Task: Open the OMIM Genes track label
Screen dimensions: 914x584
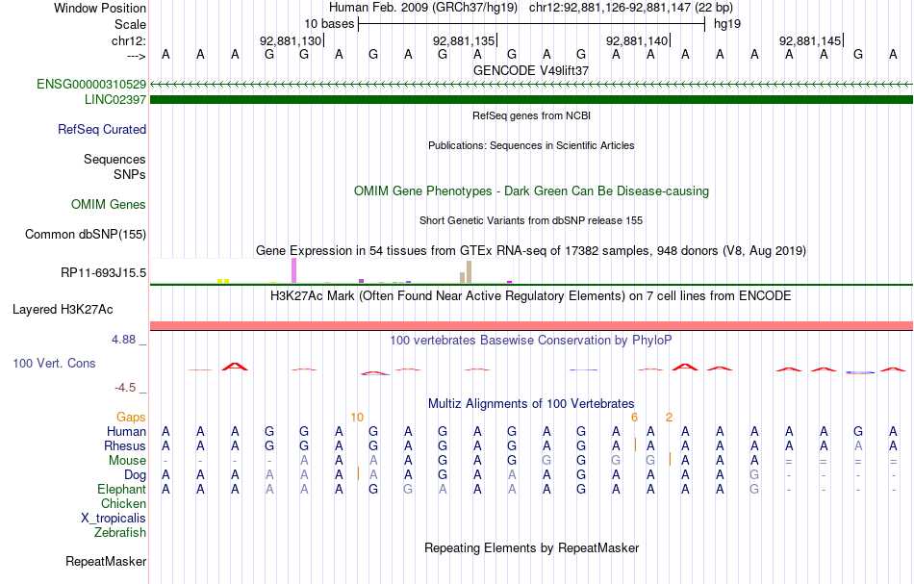Action: click(109, 205)
